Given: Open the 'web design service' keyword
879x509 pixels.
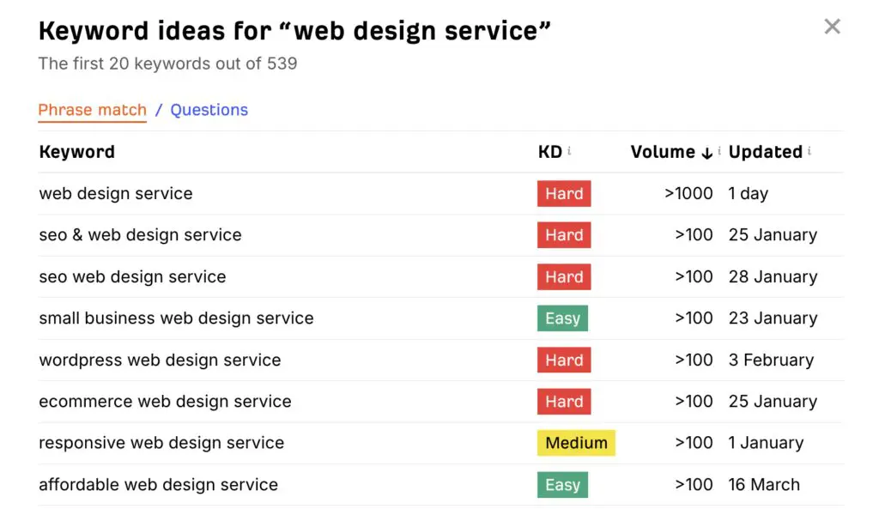Looking at the screenshot, I should point(116,193).
